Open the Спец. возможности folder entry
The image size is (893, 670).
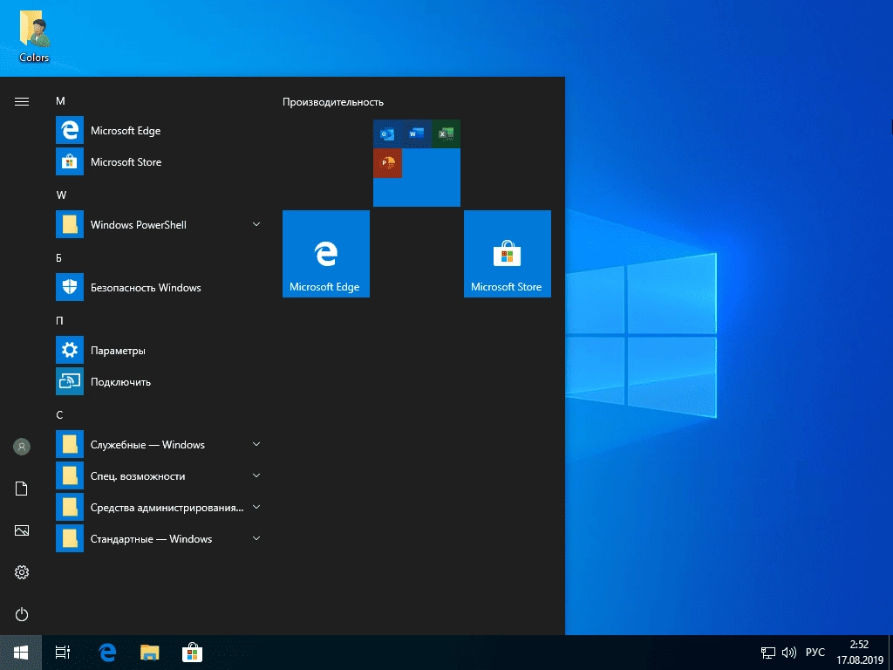pos(159,475)
